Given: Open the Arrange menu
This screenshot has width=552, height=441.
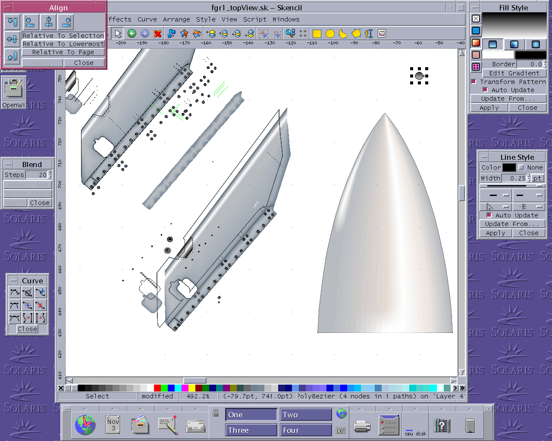Looking at the screenshot, I should [x=176, y=19].
